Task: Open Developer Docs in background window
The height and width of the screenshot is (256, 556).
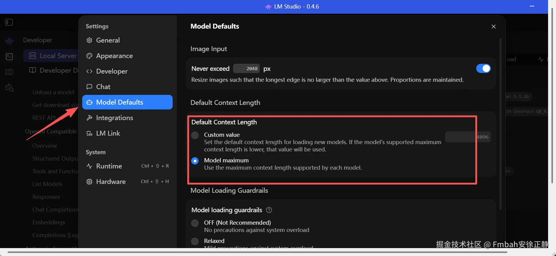Action: point(54,70)
